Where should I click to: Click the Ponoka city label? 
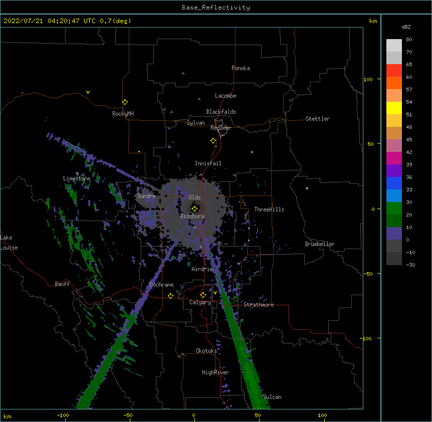click(241, 68)
